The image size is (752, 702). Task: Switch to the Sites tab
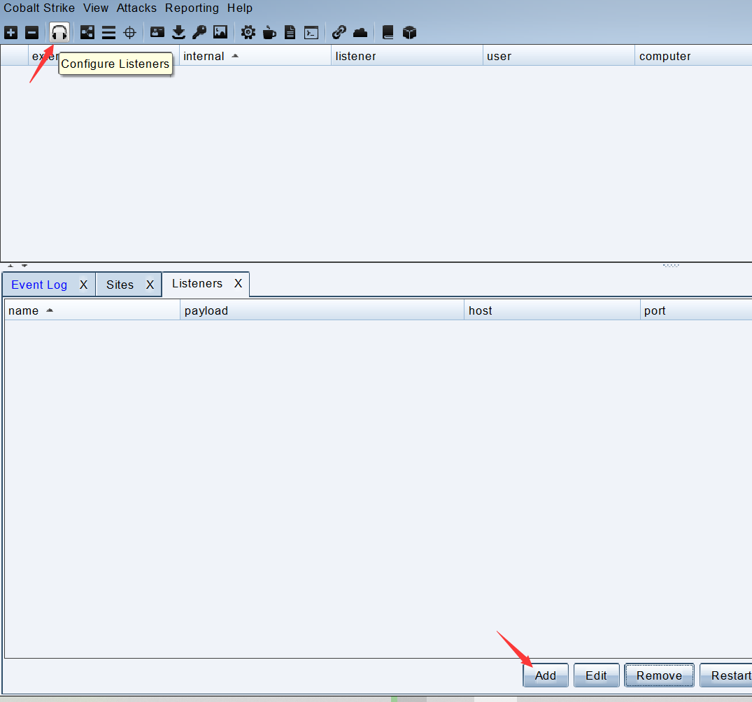(120, 285)
